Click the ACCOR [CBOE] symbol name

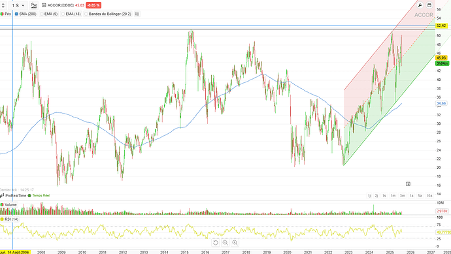(x=60, y=5)
